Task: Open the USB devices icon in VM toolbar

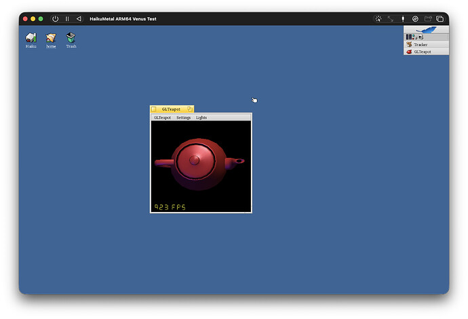Action: tap(403, 19)
